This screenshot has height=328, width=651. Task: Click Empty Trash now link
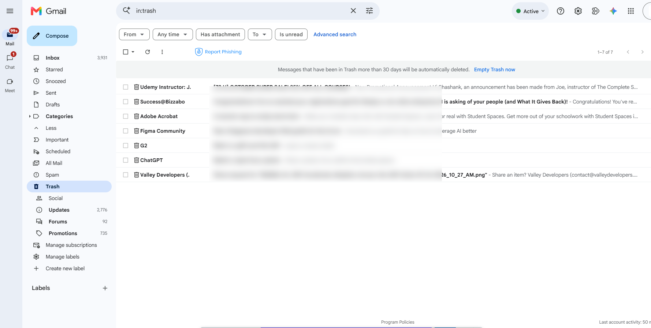coord(495,69)
